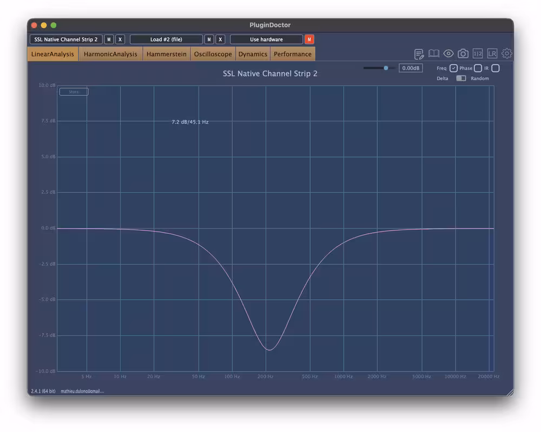Mute the Load #2 slot
The width and height of the screenshot is (541, 432).
click(209, 39)
